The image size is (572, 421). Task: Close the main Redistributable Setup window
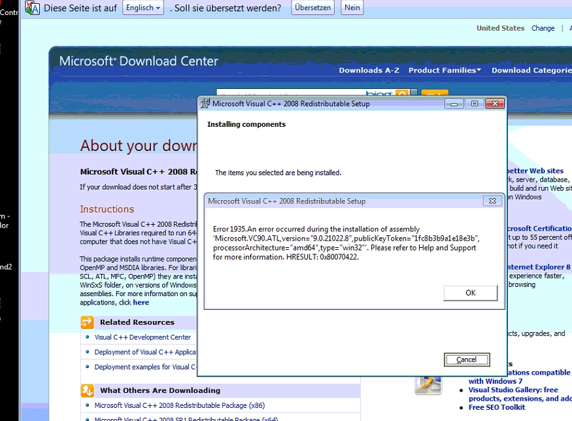point(495,104)
